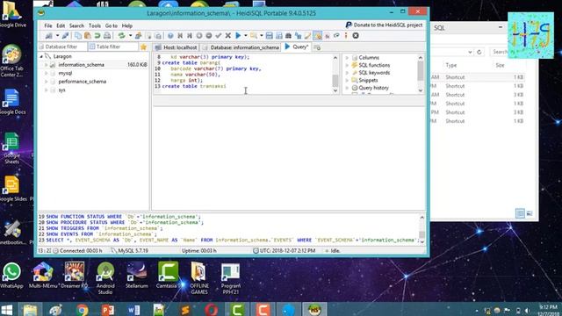
Task: Switch to the Host: localhost tab
Action: coord(176,47)
